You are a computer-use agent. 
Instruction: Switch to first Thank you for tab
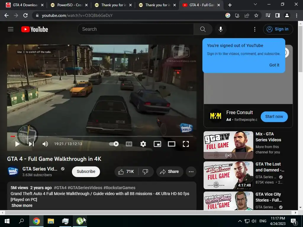tap(113, 5)
